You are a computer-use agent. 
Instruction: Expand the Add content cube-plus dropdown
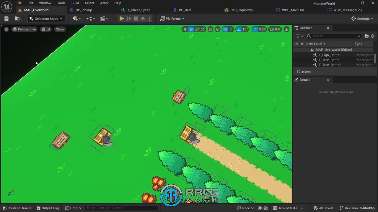tap(77, 19)
